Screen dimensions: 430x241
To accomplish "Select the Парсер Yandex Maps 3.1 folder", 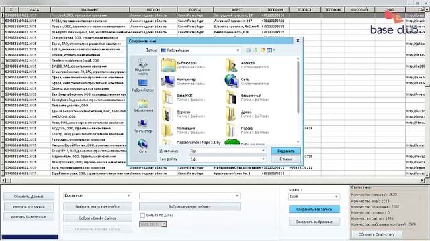I will (x=191, y=143).
